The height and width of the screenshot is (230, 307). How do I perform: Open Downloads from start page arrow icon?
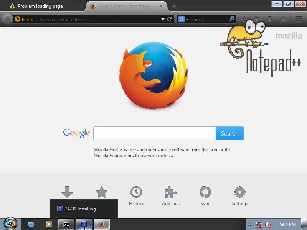pos(67,192)
